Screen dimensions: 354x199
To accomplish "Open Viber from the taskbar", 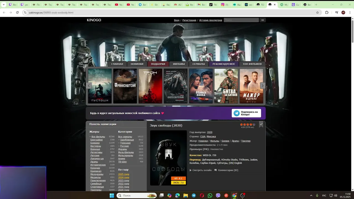I will click(218, 195).
